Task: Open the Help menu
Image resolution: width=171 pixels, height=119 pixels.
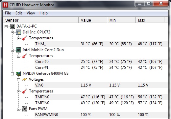Action: 43,13
